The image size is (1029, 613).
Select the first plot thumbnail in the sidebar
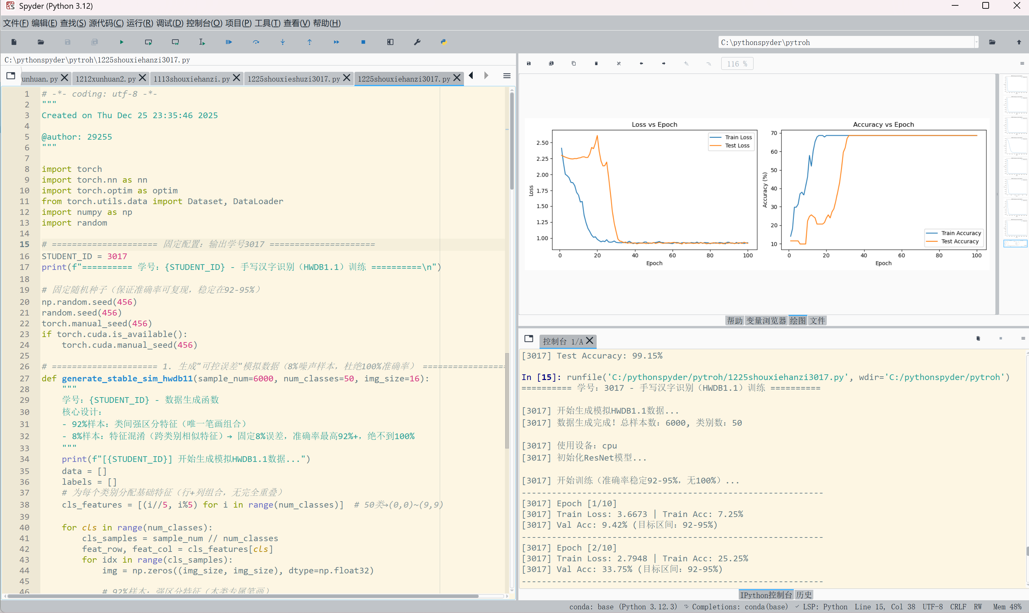click(1015, 84)
